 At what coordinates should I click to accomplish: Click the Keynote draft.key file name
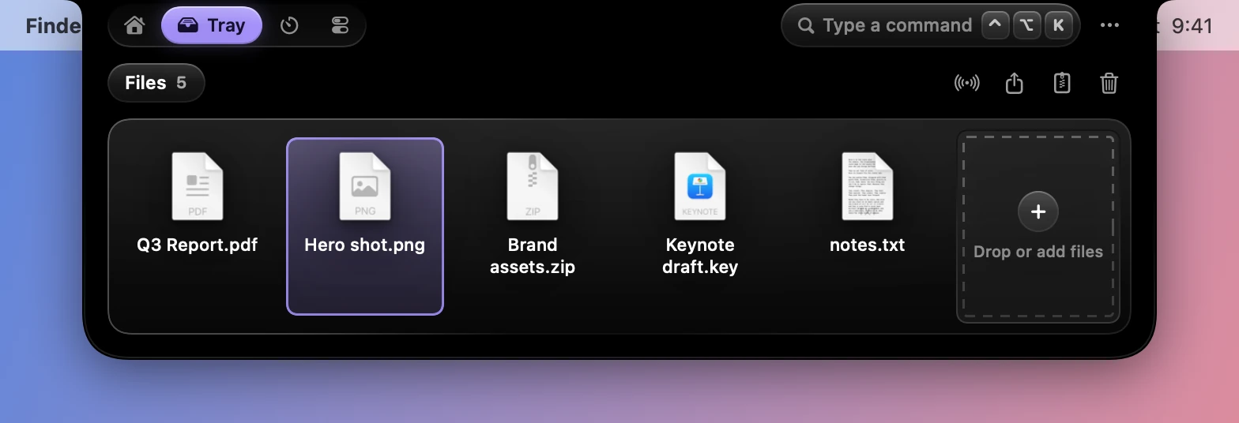pos(700,256)
